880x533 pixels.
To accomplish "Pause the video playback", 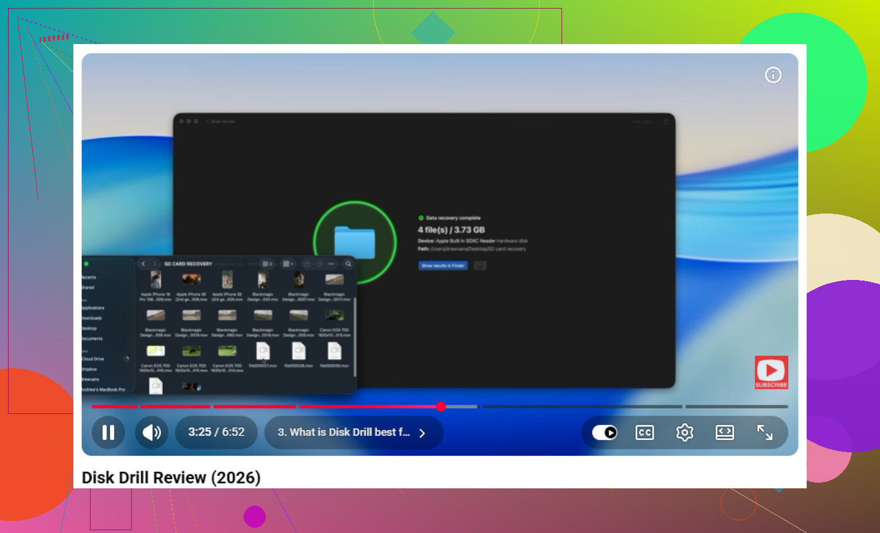I will pos(108,433).
